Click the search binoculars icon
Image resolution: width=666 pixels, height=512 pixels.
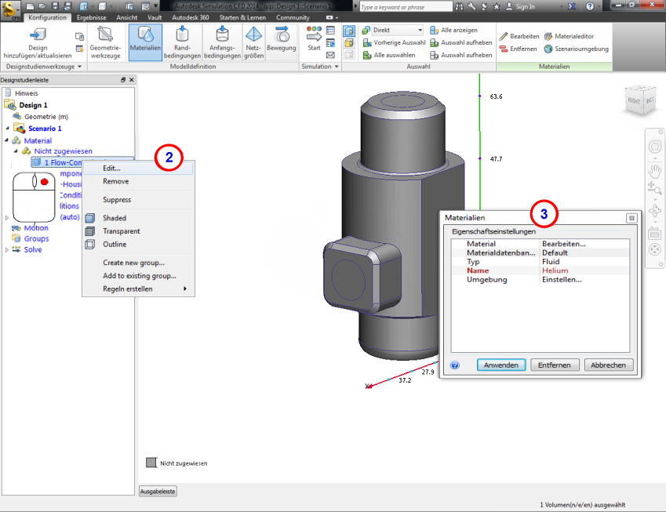click(x=460, y=6)
